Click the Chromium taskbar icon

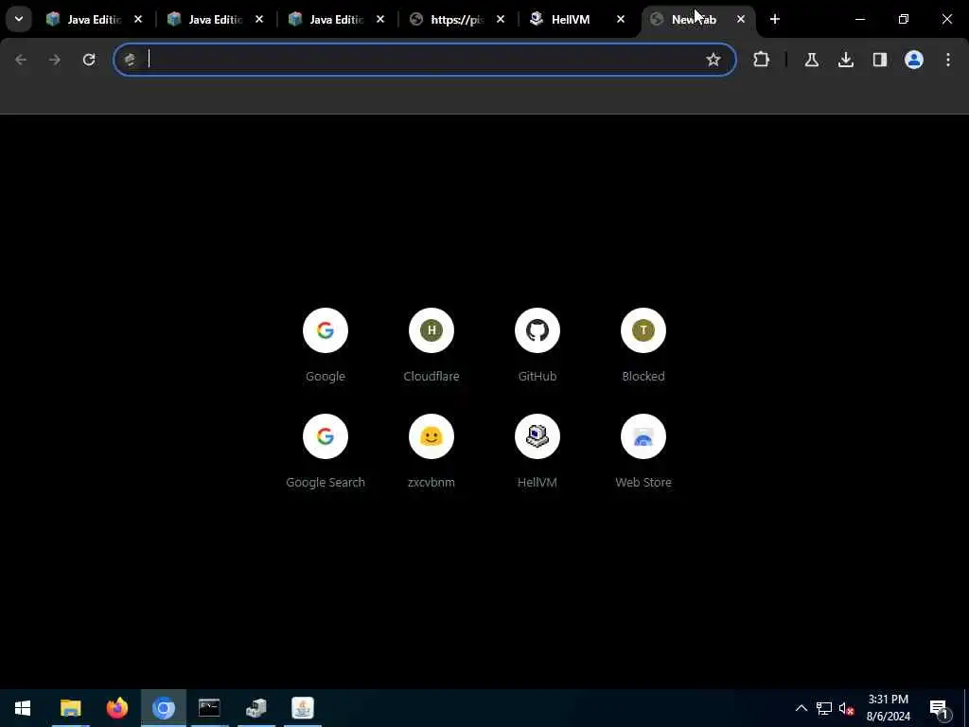pyautogui.click(x=163, y=708)
